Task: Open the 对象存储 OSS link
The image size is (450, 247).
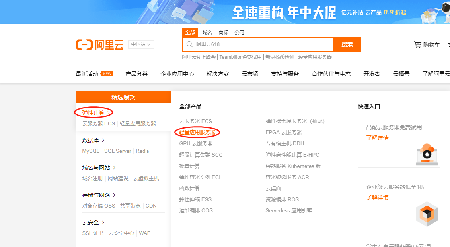Action: [99, 206]
